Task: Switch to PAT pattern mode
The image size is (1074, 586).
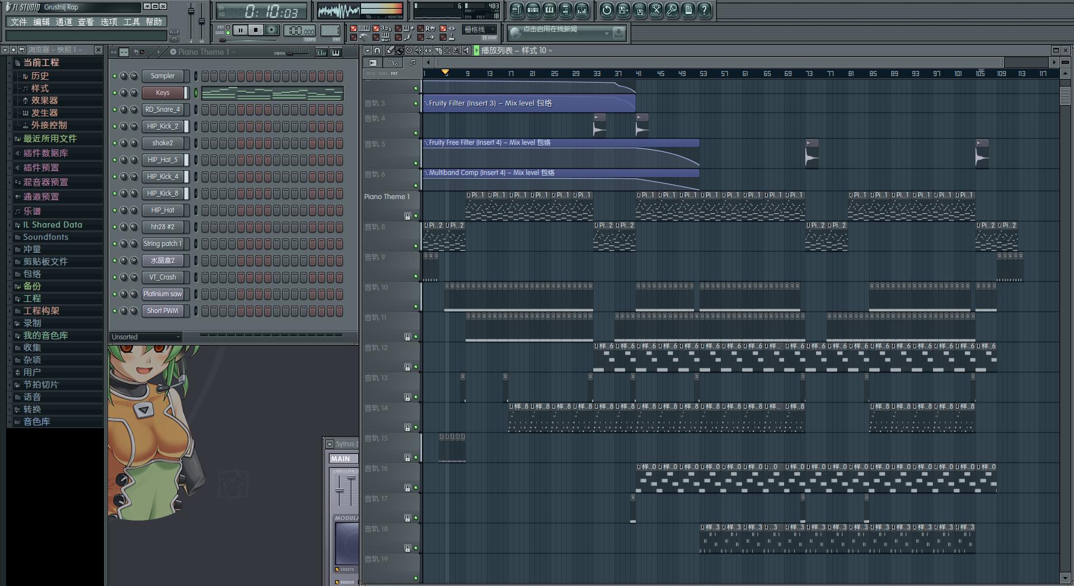Action: pos(228,27)
